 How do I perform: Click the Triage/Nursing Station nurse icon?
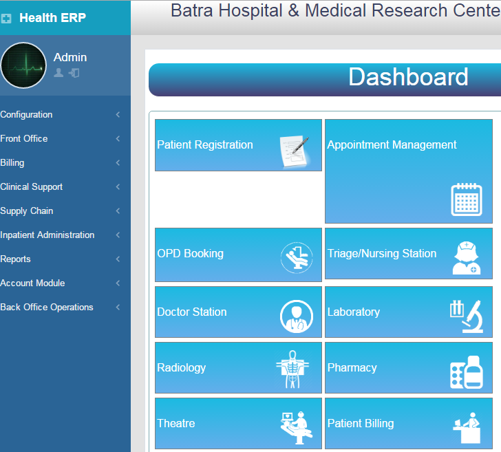(467, 258)
